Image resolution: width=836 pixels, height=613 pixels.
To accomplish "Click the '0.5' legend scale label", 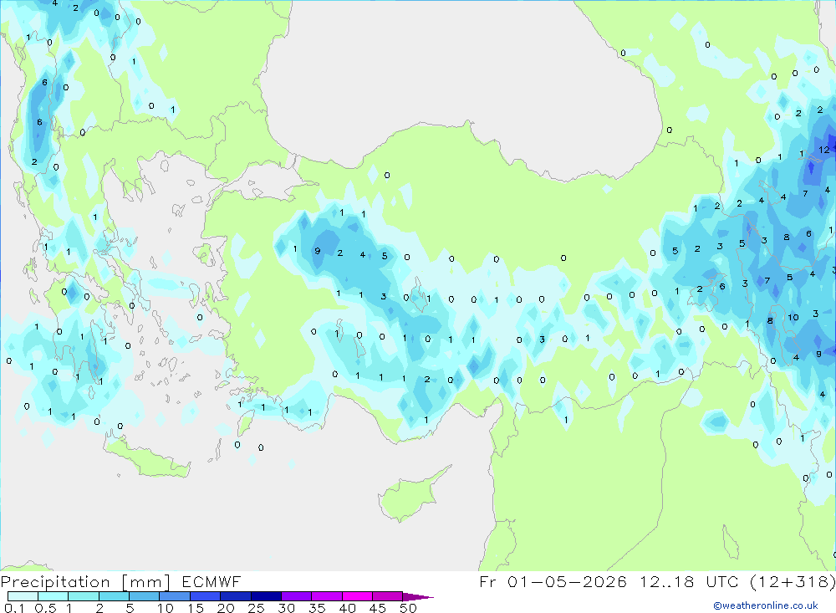I will [x=45, y=608].
